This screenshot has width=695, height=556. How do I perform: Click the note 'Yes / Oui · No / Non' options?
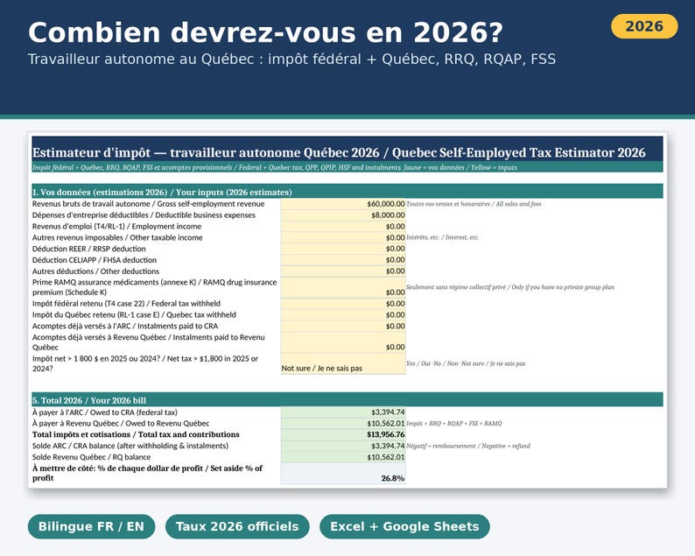pyautogui.click(x=466, y=363)
